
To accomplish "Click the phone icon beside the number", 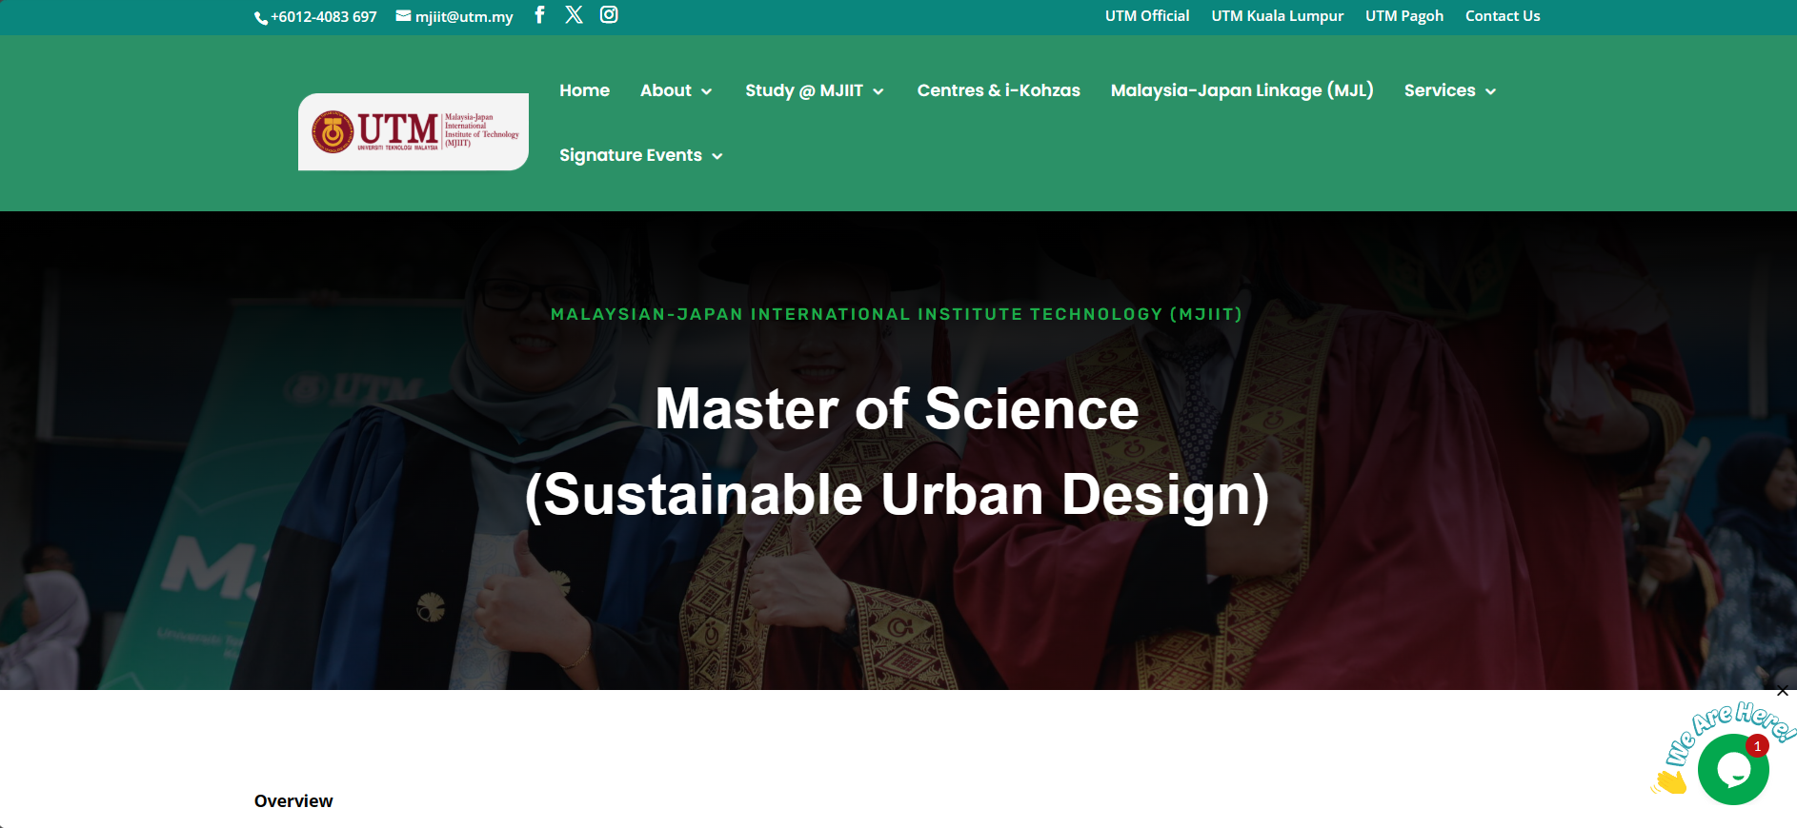I will pos(260,18).
